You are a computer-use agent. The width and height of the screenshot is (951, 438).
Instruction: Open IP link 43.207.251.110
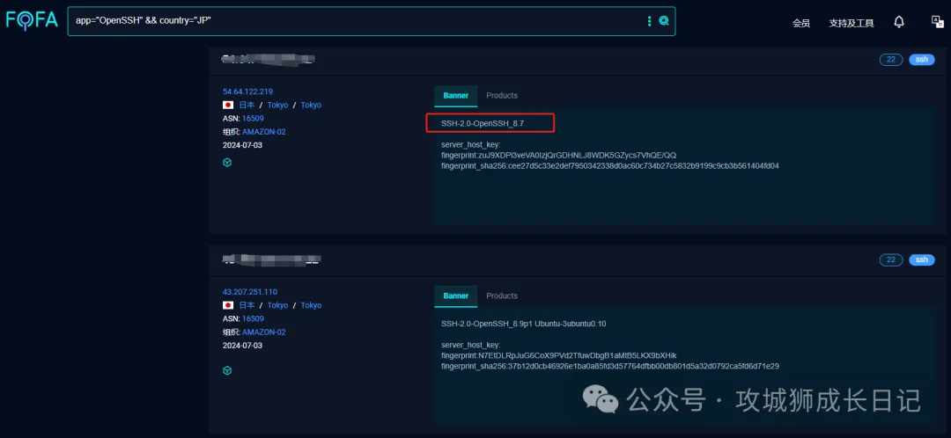tap(250, 292)
